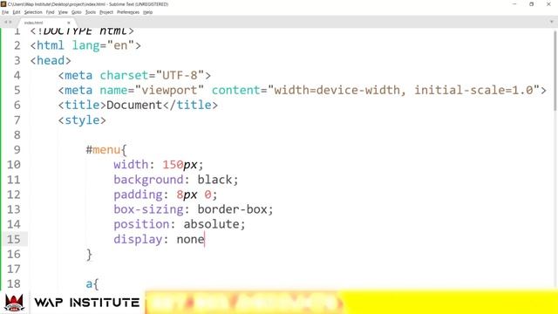
Task: Click 'position: absolute;' line
Action: (180, 224)
